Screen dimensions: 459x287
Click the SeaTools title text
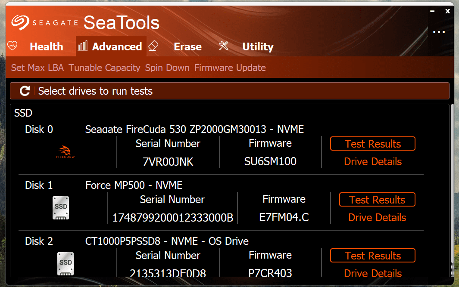click(x=122, y=23)
